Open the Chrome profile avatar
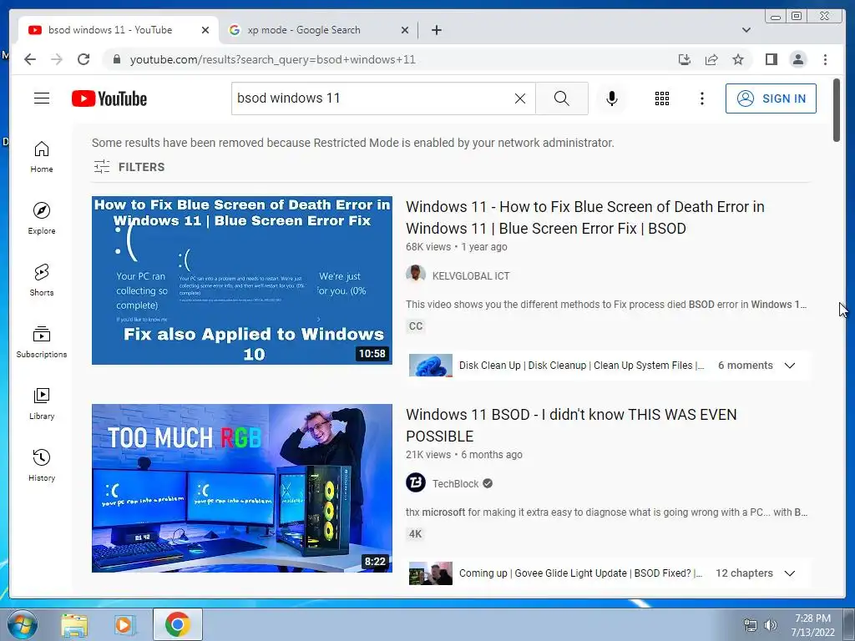This screenshot has height=641, width=855. coord(797,59)
